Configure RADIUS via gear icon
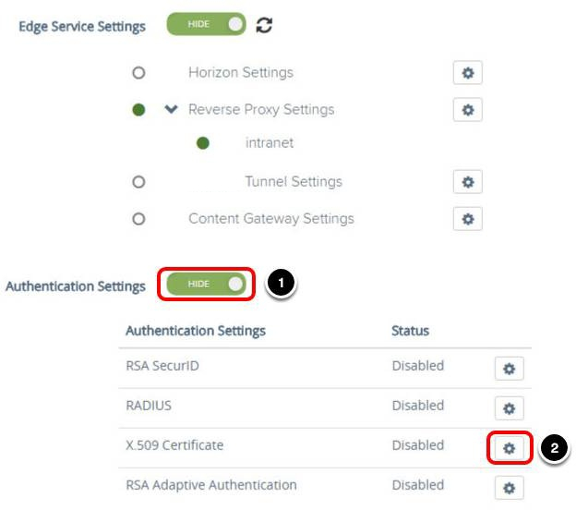The height and width of the screenshot is (510, 576). pyautogui.click(x=509, y=407)
